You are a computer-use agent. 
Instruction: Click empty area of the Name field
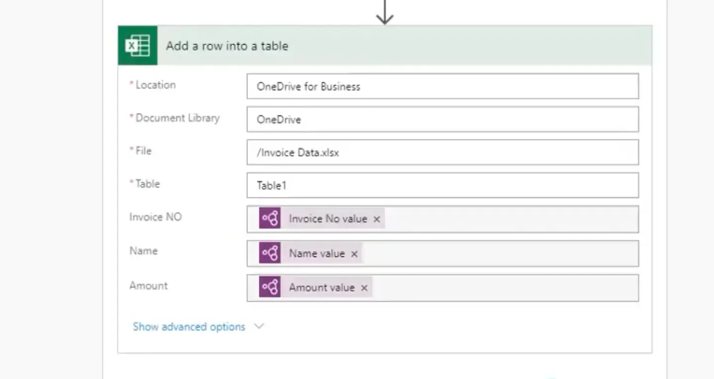coord(501,253)
